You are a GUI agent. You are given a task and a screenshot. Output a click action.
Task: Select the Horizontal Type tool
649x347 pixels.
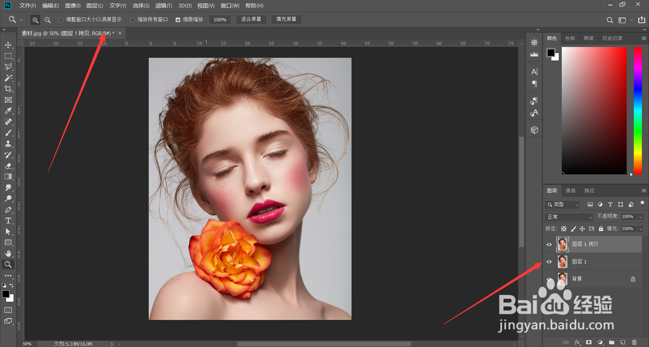click(8, 221)
